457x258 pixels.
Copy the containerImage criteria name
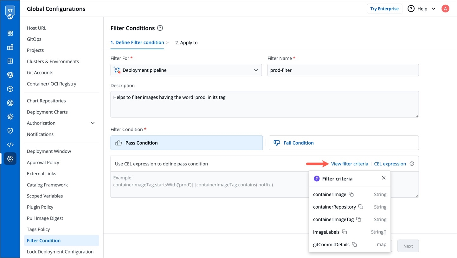pyautogui.click(x=351, y=194)
